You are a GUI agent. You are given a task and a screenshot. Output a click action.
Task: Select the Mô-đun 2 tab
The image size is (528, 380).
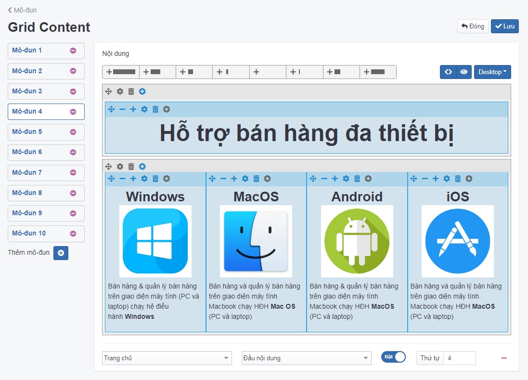27,71
